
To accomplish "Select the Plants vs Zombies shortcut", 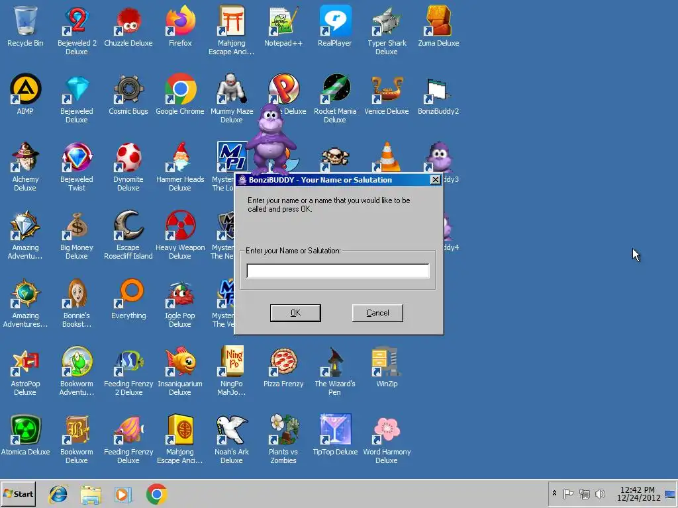I will [283, 439].
